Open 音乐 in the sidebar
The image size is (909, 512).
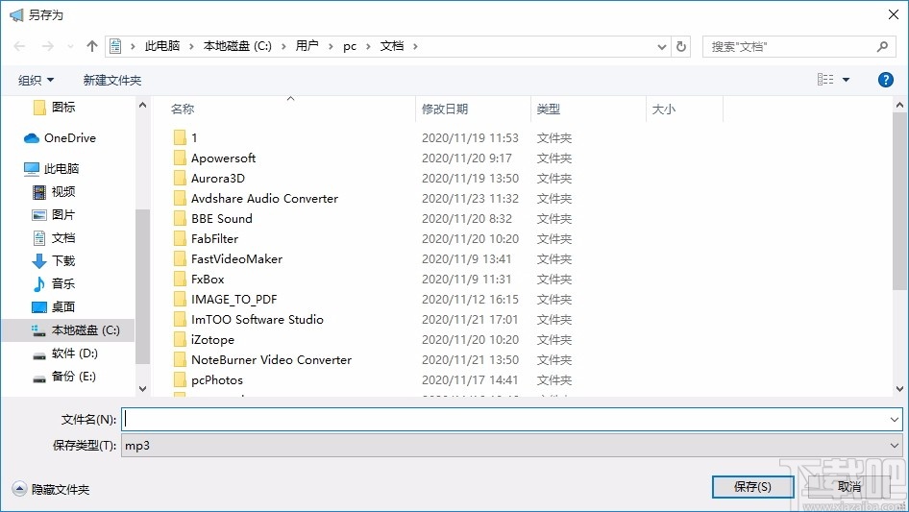[x=54, y=283]
